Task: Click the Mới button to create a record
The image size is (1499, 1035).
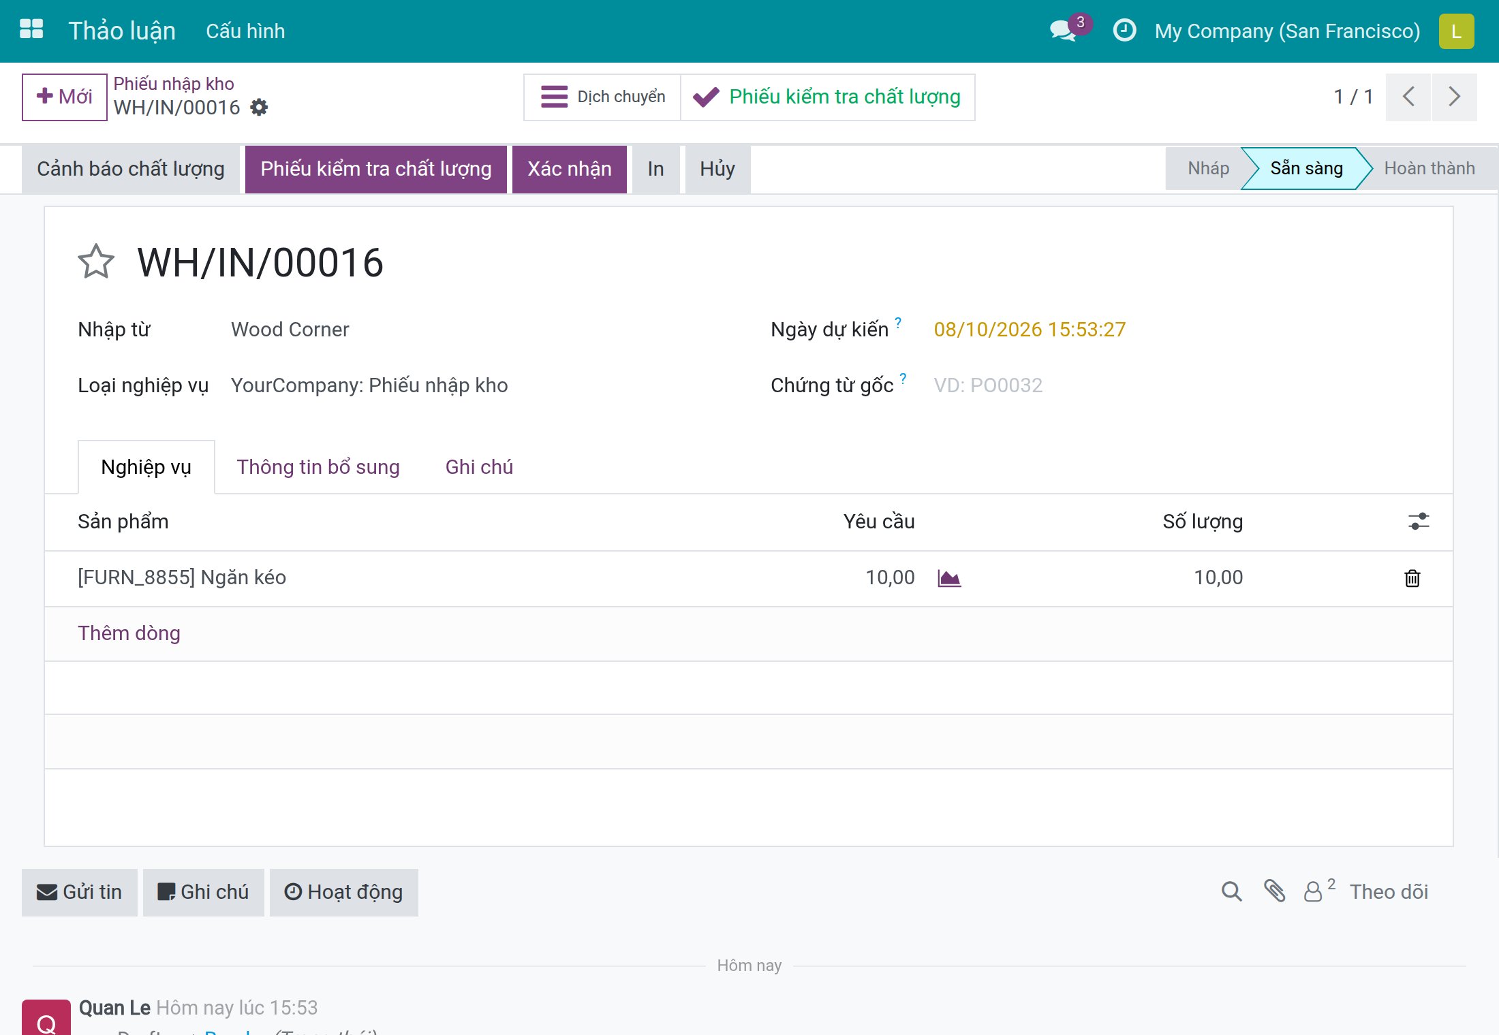Action: click(65, 97)
